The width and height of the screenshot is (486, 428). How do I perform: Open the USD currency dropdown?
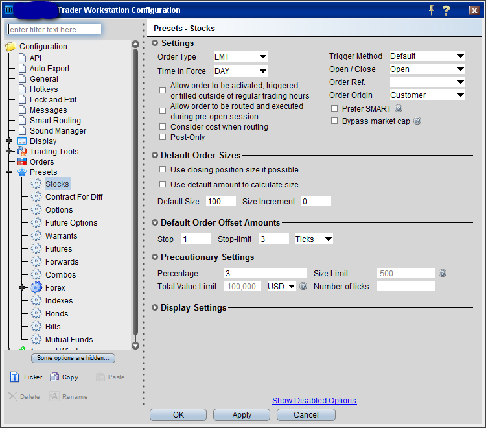pos(281,286)
